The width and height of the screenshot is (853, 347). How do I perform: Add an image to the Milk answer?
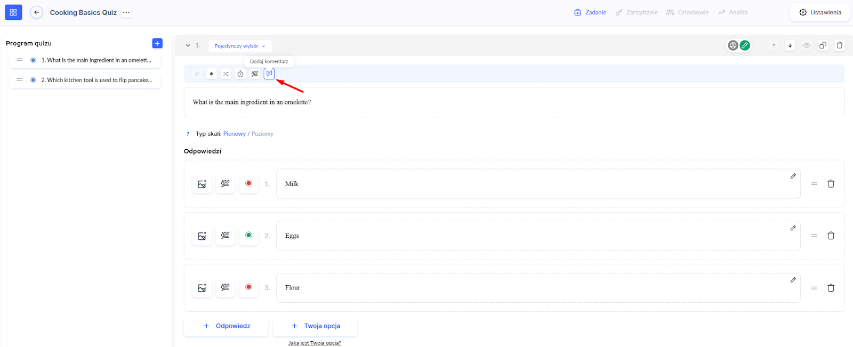pyautogui.click(x=202, y=184)
